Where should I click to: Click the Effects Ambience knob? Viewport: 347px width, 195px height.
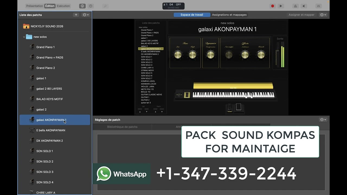point(245,55)
